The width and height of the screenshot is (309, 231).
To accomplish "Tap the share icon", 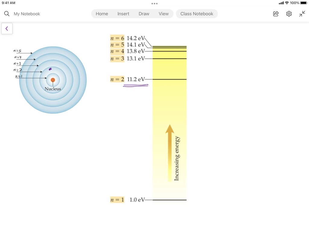I will (x=276, y=14).
